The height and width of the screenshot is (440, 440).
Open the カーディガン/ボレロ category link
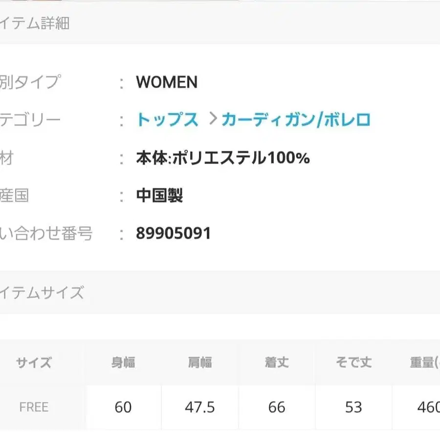click(296, 118)
